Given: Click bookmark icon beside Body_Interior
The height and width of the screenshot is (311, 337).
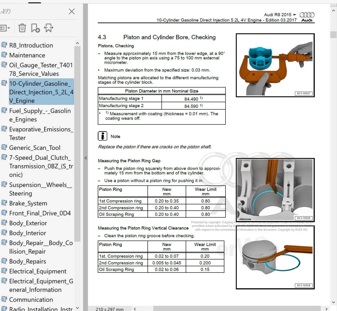Looking at the screenshot, I should 4,233.
